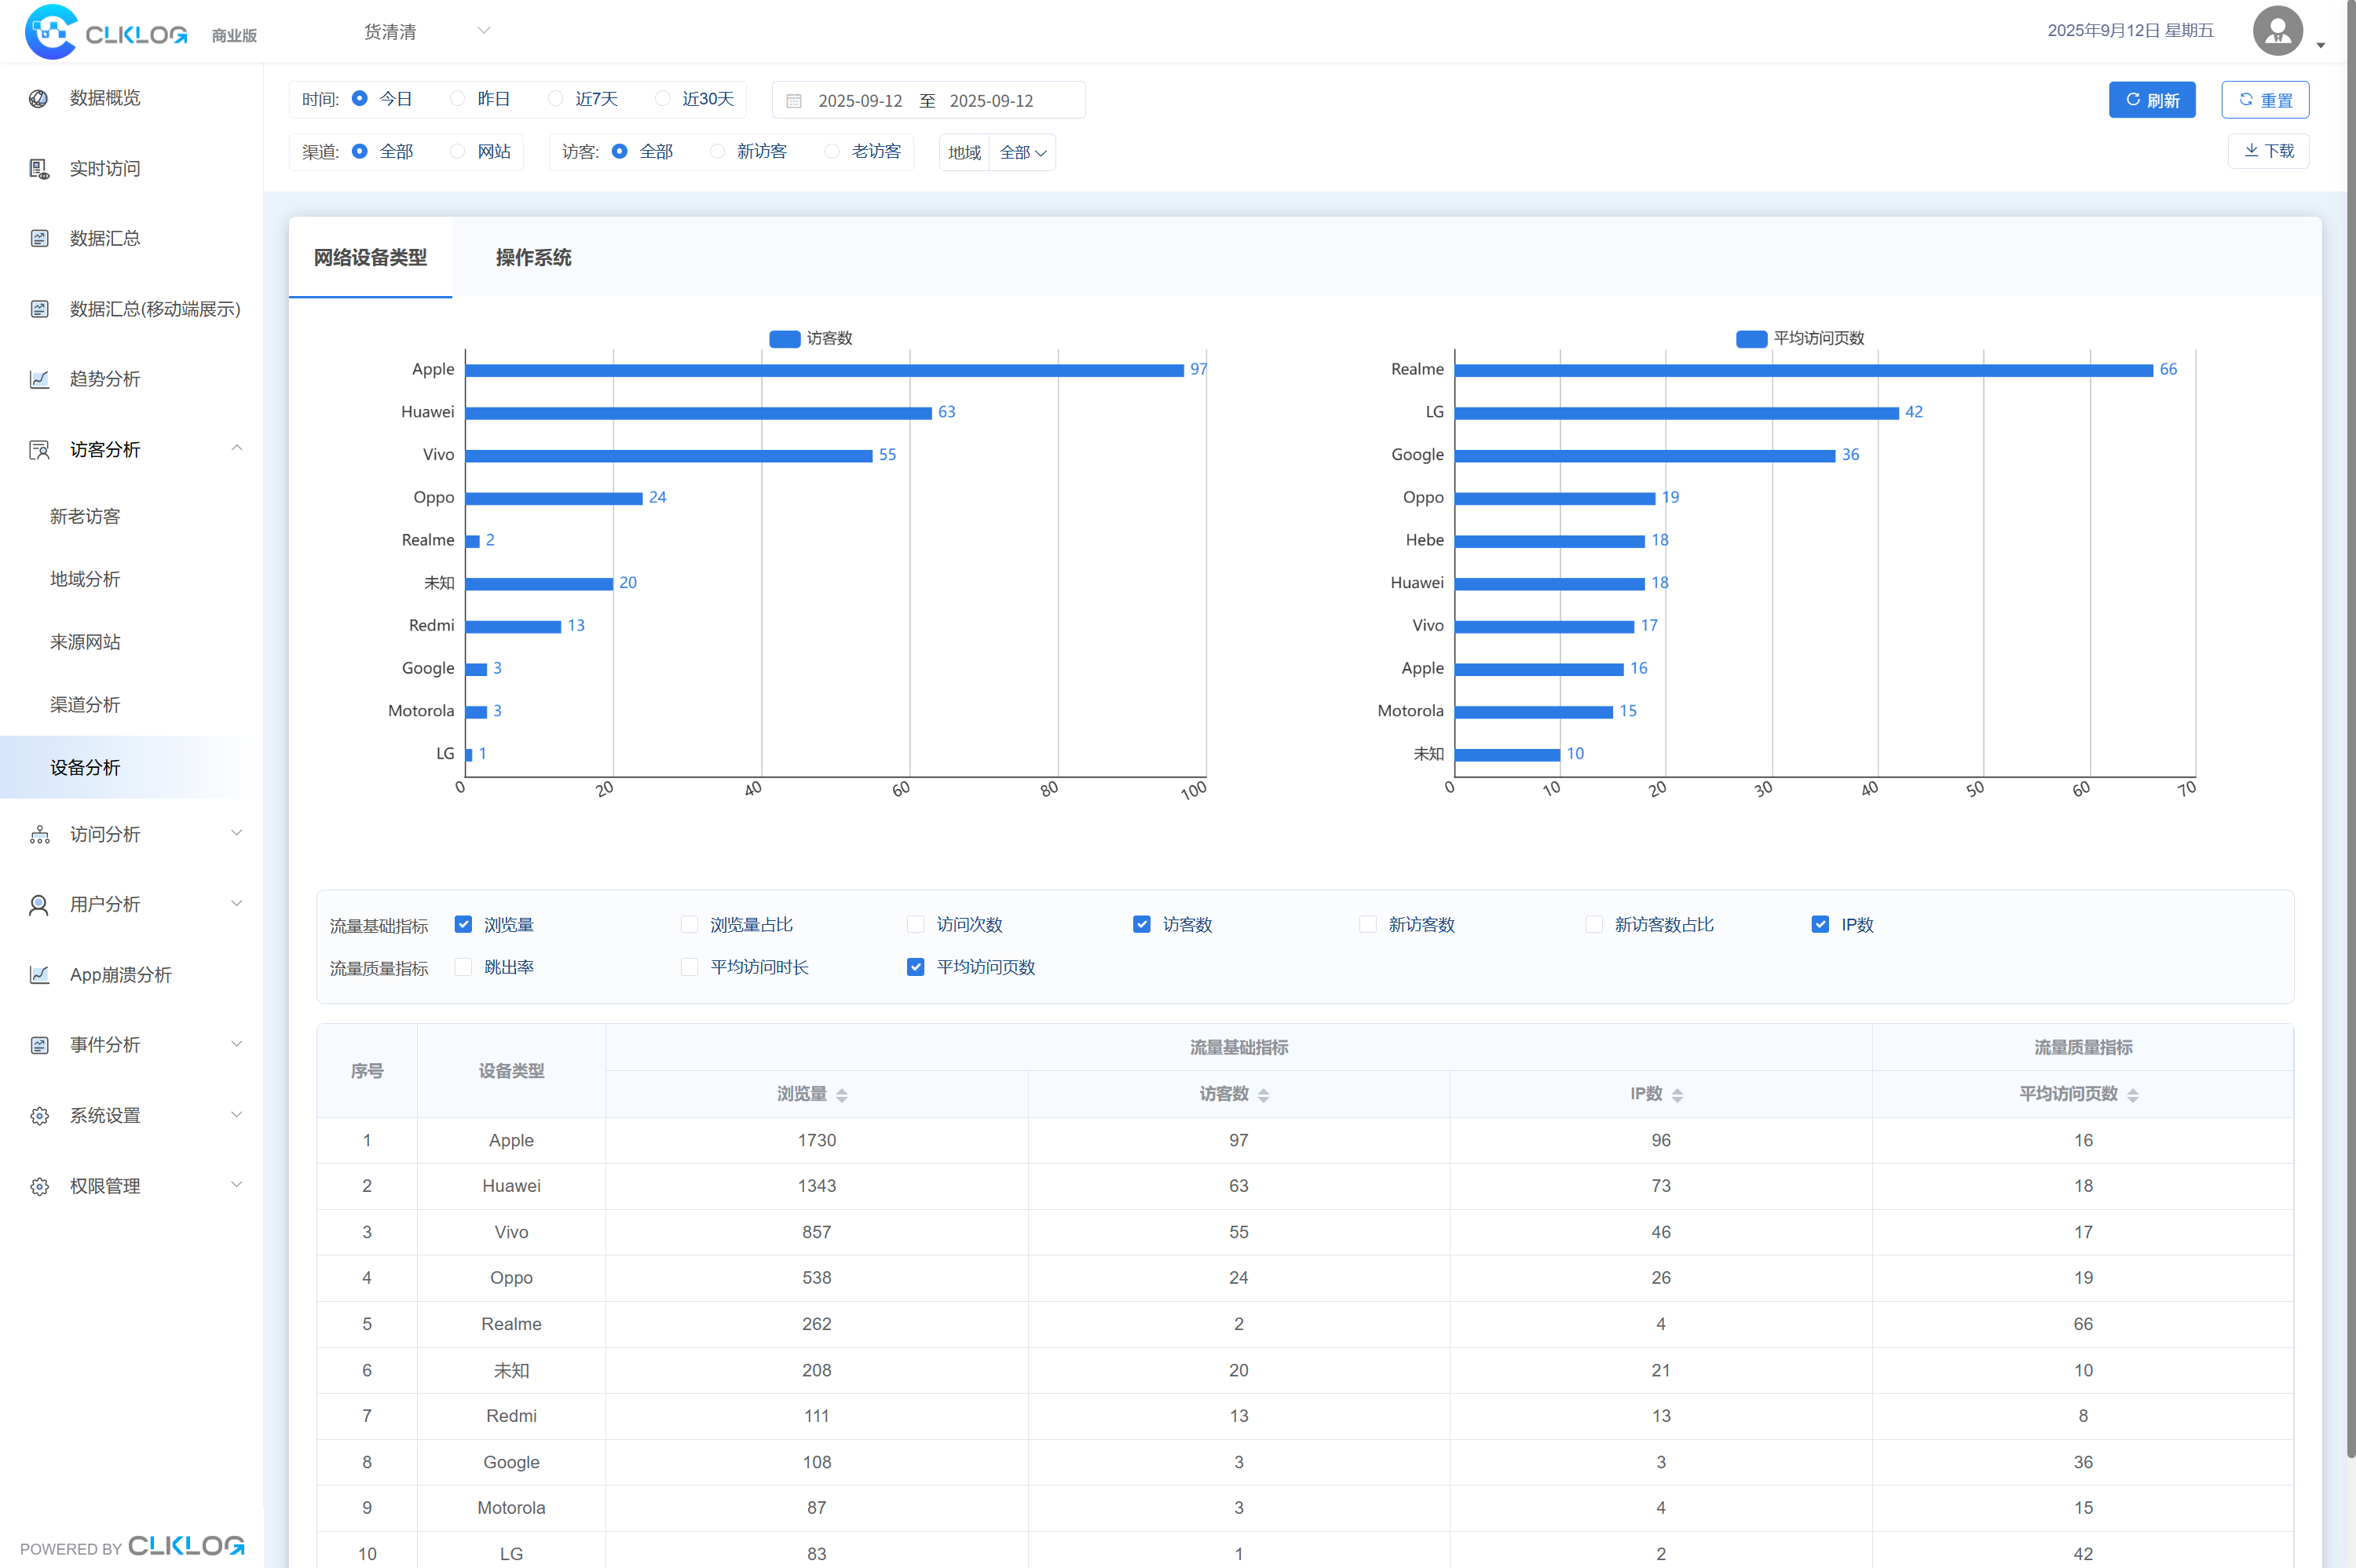Click the 趋势分析 chart icon
2356x1568 pixels.
pyautogui.click(x=39, y=379)
